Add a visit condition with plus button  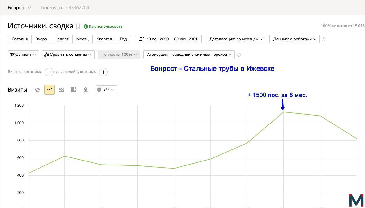(49, 72)
